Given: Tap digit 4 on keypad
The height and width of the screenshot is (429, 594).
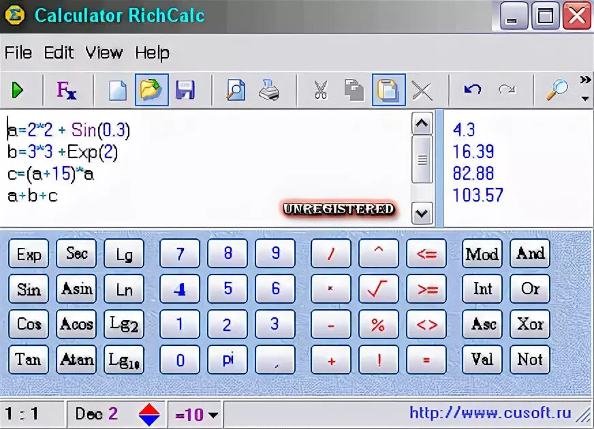Looking at the screenshot, I should click(180, 289).
